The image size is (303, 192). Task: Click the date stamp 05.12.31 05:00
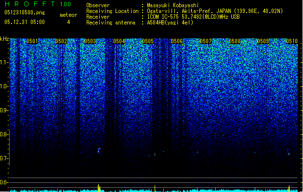pos(25,22)
